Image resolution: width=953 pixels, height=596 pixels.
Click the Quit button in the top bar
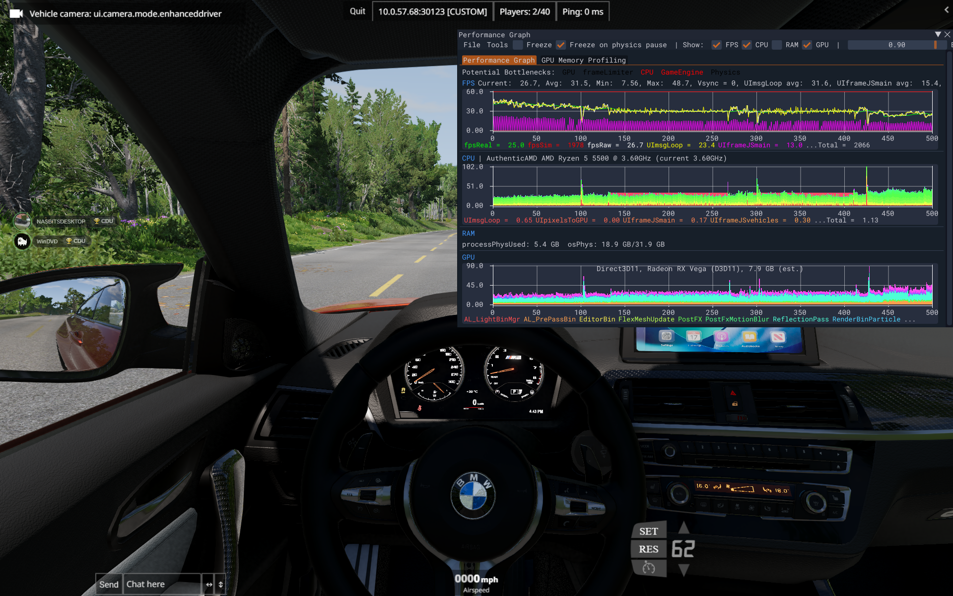(357, 11)
